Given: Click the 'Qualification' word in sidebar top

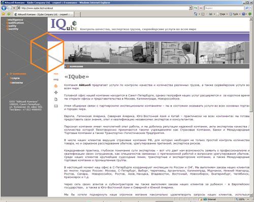Looking at the screenshot, I should point(15,23).
